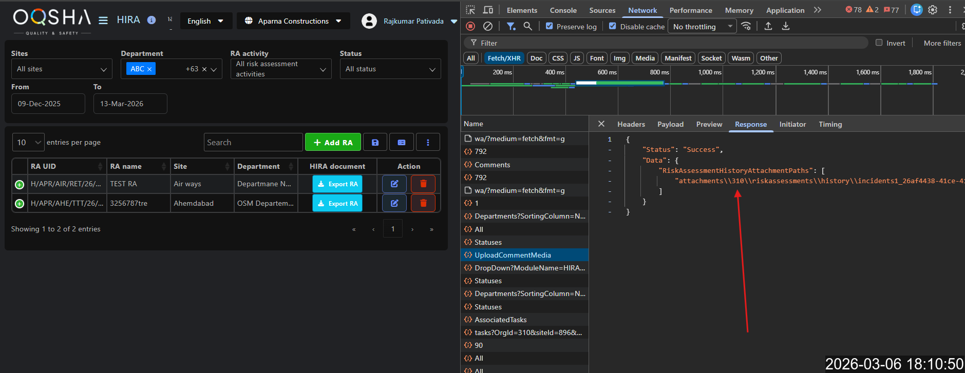The height and width of the screenshot is (373, 965).
Task: Click Export RA for the Ahemdabad row
Action: 337,203
